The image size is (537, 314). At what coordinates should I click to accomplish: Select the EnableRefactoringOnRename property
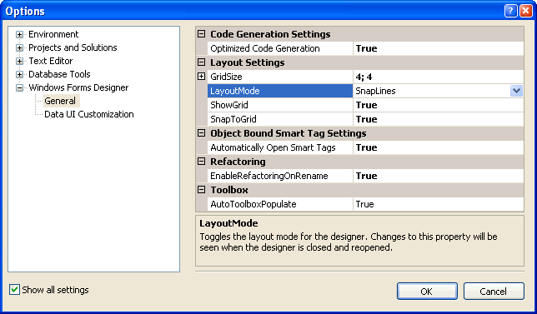click(x=280, y=176)
